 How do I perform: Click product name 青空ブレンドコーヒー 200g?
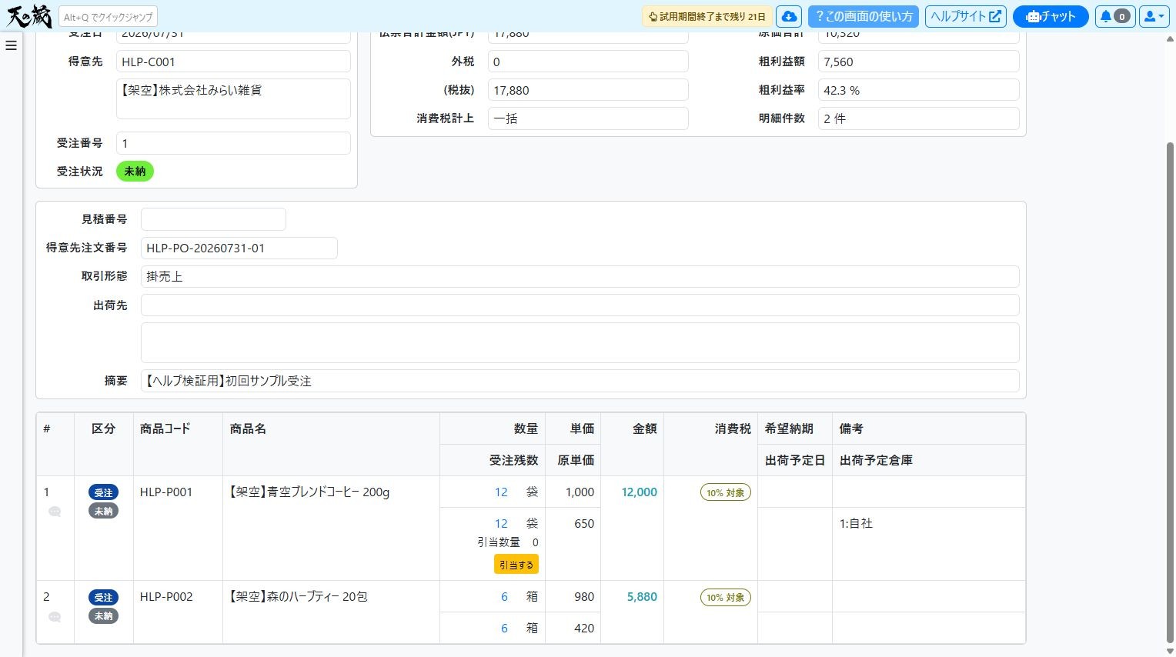coord(309,492)
